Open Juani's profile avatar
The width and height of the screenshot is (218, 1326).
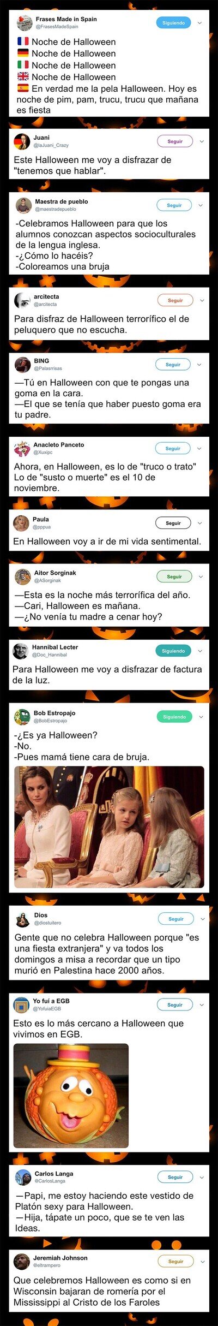pos(22,141)
